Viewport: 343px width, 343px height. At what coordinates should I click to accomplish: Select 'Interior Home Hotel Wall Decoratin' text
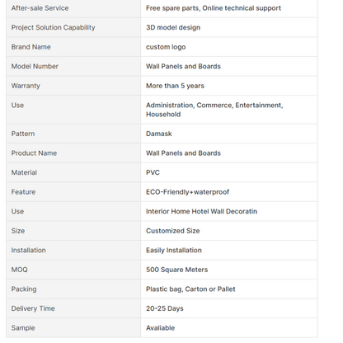click(201, 212)
